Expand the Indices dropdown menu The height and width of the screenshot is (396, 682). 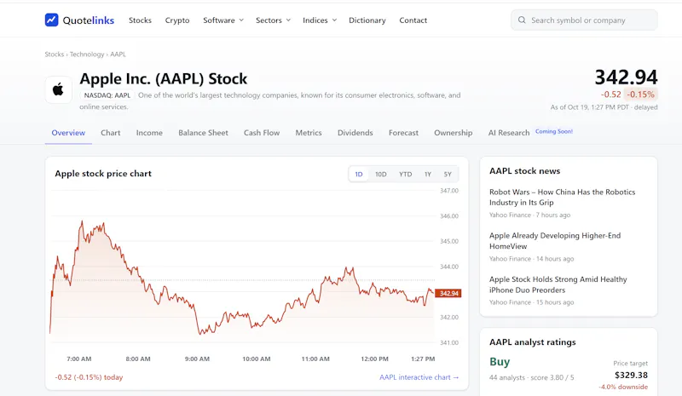(x=320, y=20)
